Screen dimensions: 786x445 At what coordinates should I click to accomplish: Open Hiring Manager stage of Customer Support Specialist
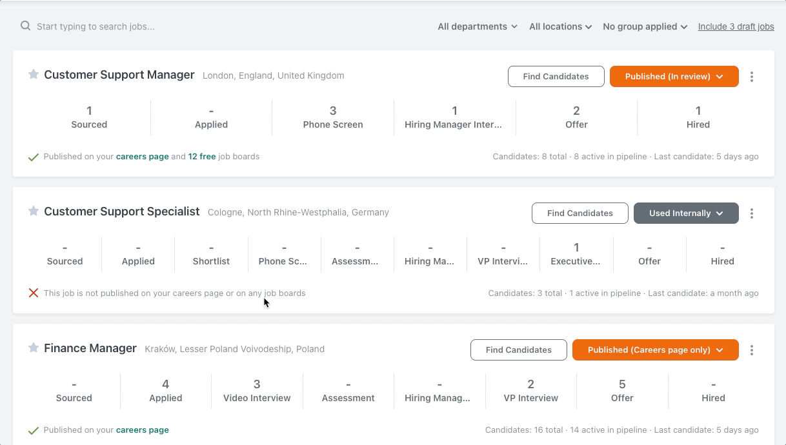pos(430,254)
